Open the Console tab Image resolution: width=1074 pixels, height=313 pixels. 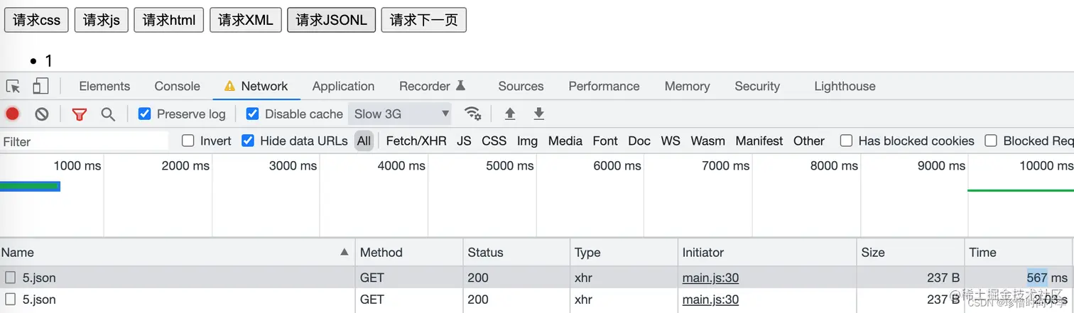pyautogui.click(x=177, y=86)
